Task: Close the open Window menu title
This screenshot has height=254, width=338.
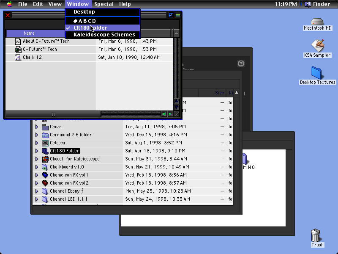Action: coord(78,4)
